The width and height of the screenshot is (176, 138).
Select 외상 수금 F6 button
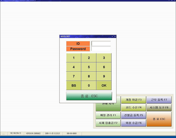(x=133, y=123)
